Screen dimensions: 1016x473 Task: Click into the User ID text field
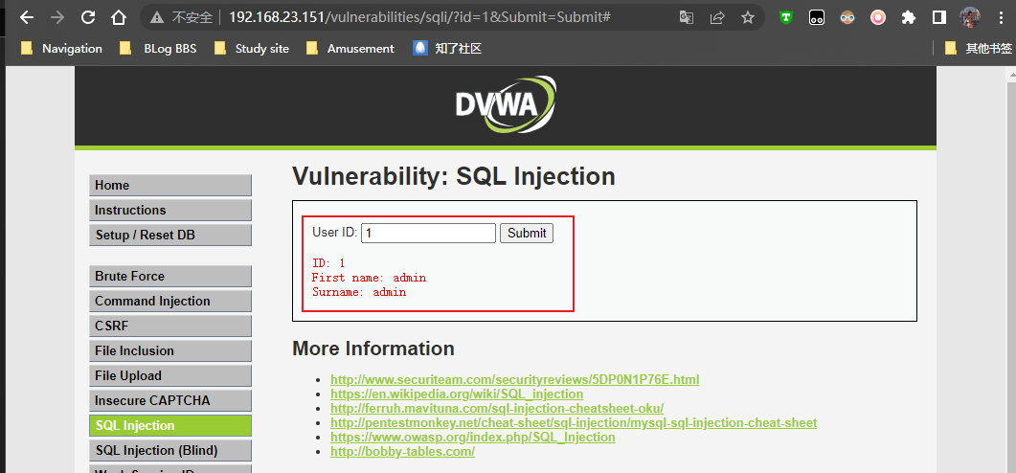coord(428,233)
